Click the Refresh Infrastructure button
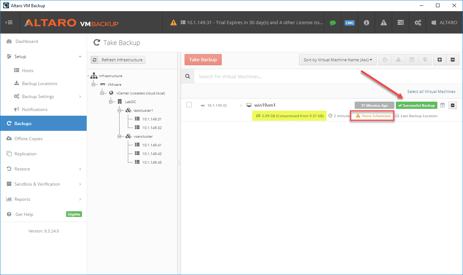463x275 pixels. coord(118,60)
